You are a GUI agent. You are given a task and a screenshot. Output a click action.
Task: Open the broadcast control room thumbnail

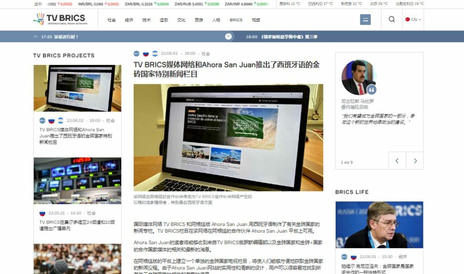(77, 181)
